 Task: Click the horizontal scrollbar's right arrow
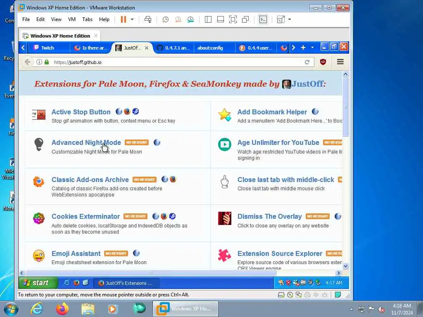[339, 273]
